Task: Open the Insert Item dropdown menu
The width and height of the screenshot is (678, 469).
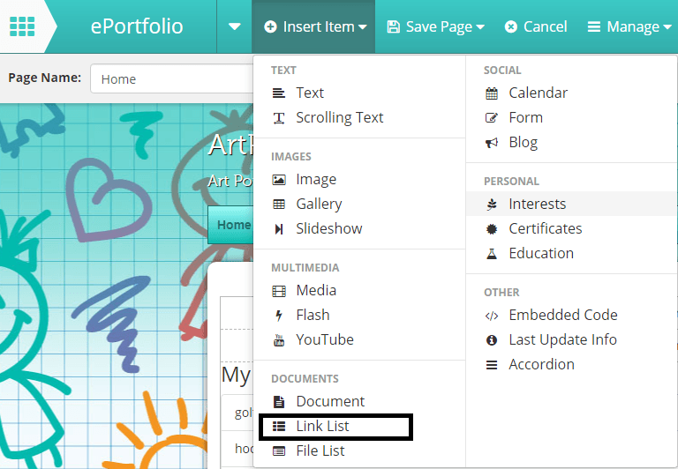Action: (x=313, y=26)
